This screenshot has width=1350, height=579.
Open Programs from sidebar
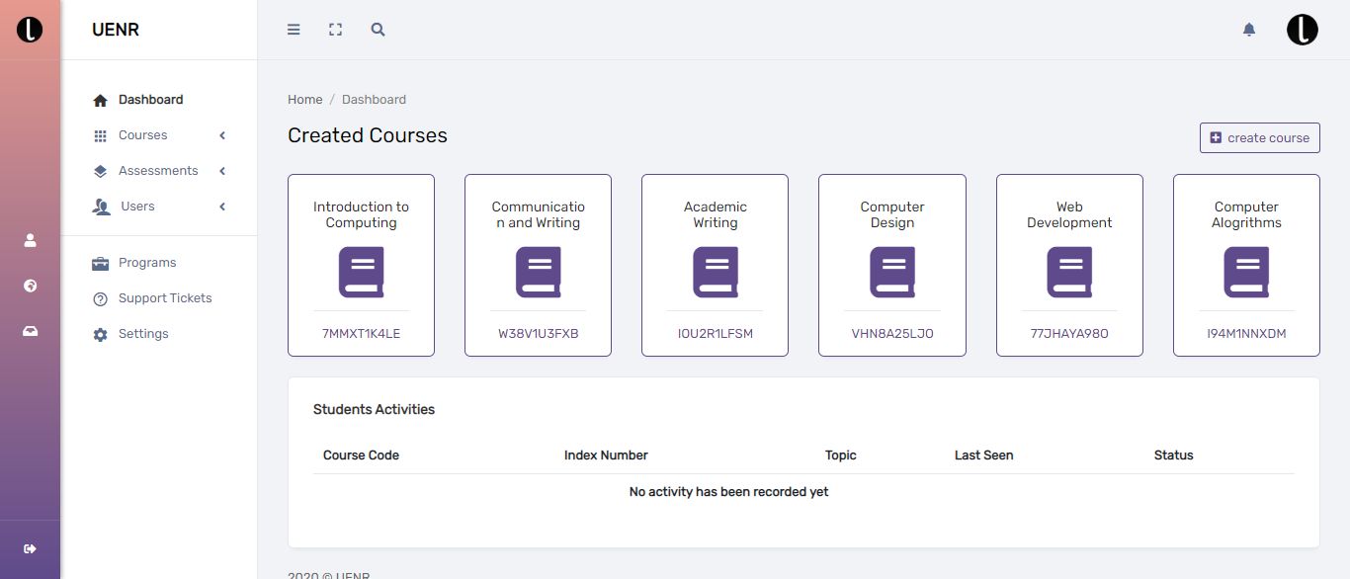click(146, 263)
